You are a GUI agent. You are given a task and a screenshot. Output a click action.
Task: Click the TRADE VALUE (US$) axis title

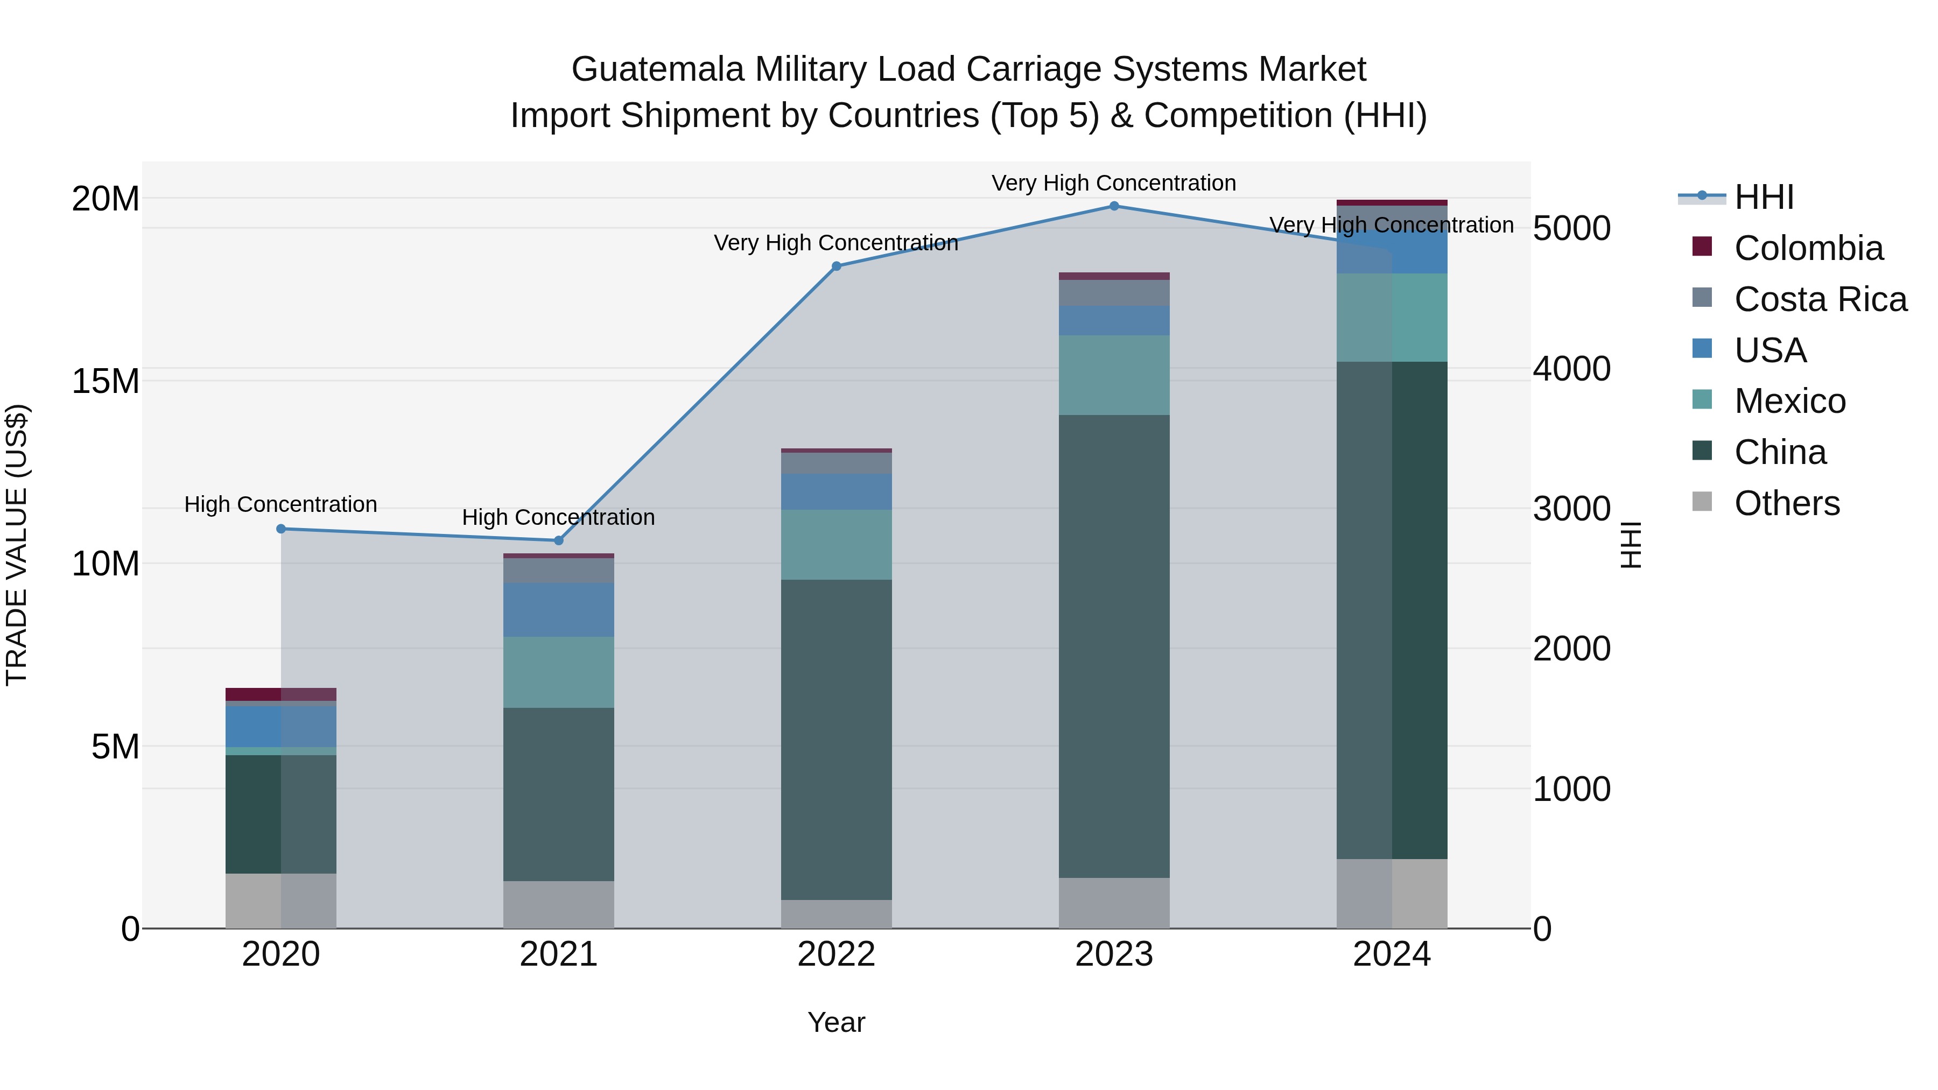tap(17, 545)
